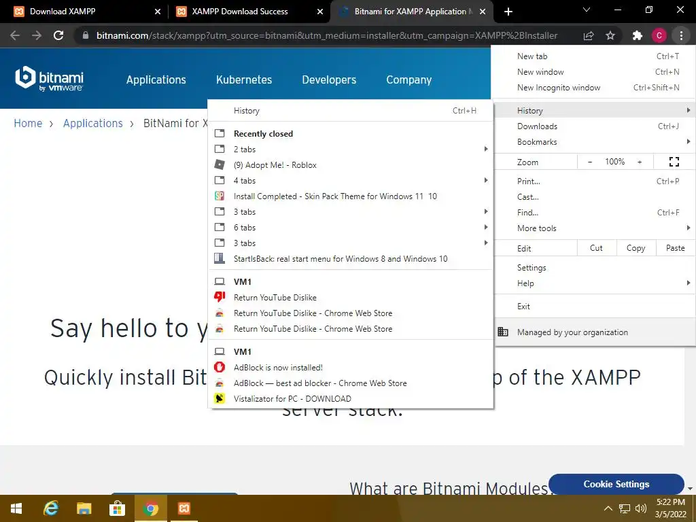Choose Find... in Chrome menu
This screenshot has height=522, width=696.
595,213
